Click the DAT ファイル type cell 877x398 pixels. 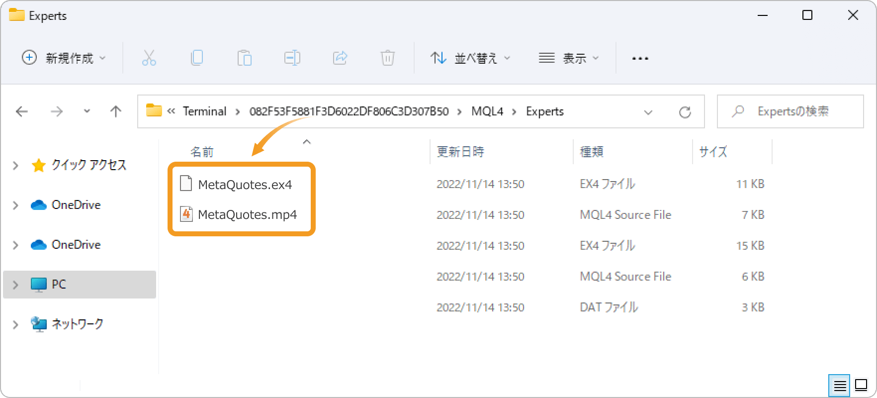609,307
